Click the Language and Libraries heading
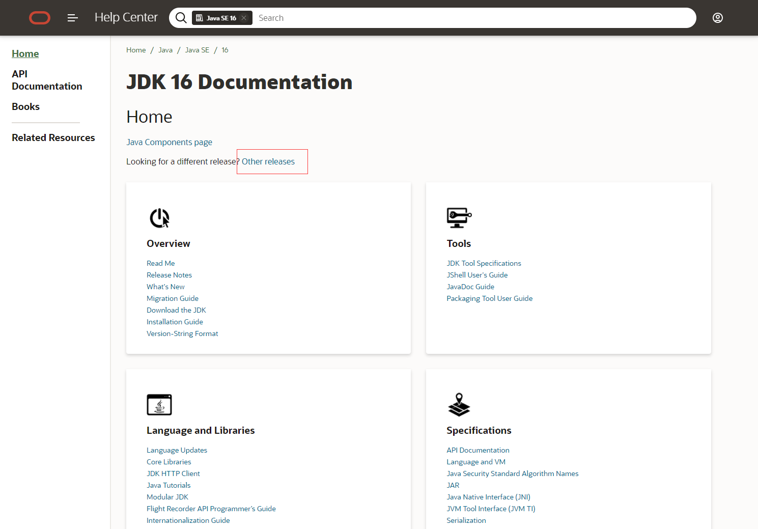Viewport: 758px width, 529px height. [x=201, y=430]
